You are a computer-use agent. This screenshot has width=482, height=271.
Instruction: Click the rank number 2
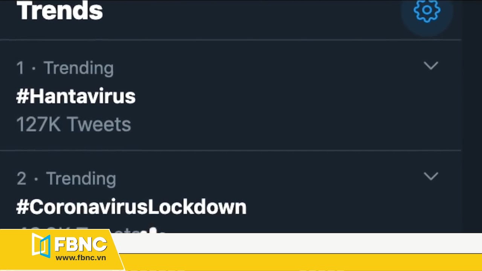pyautogui.click(x=21, y=179)
